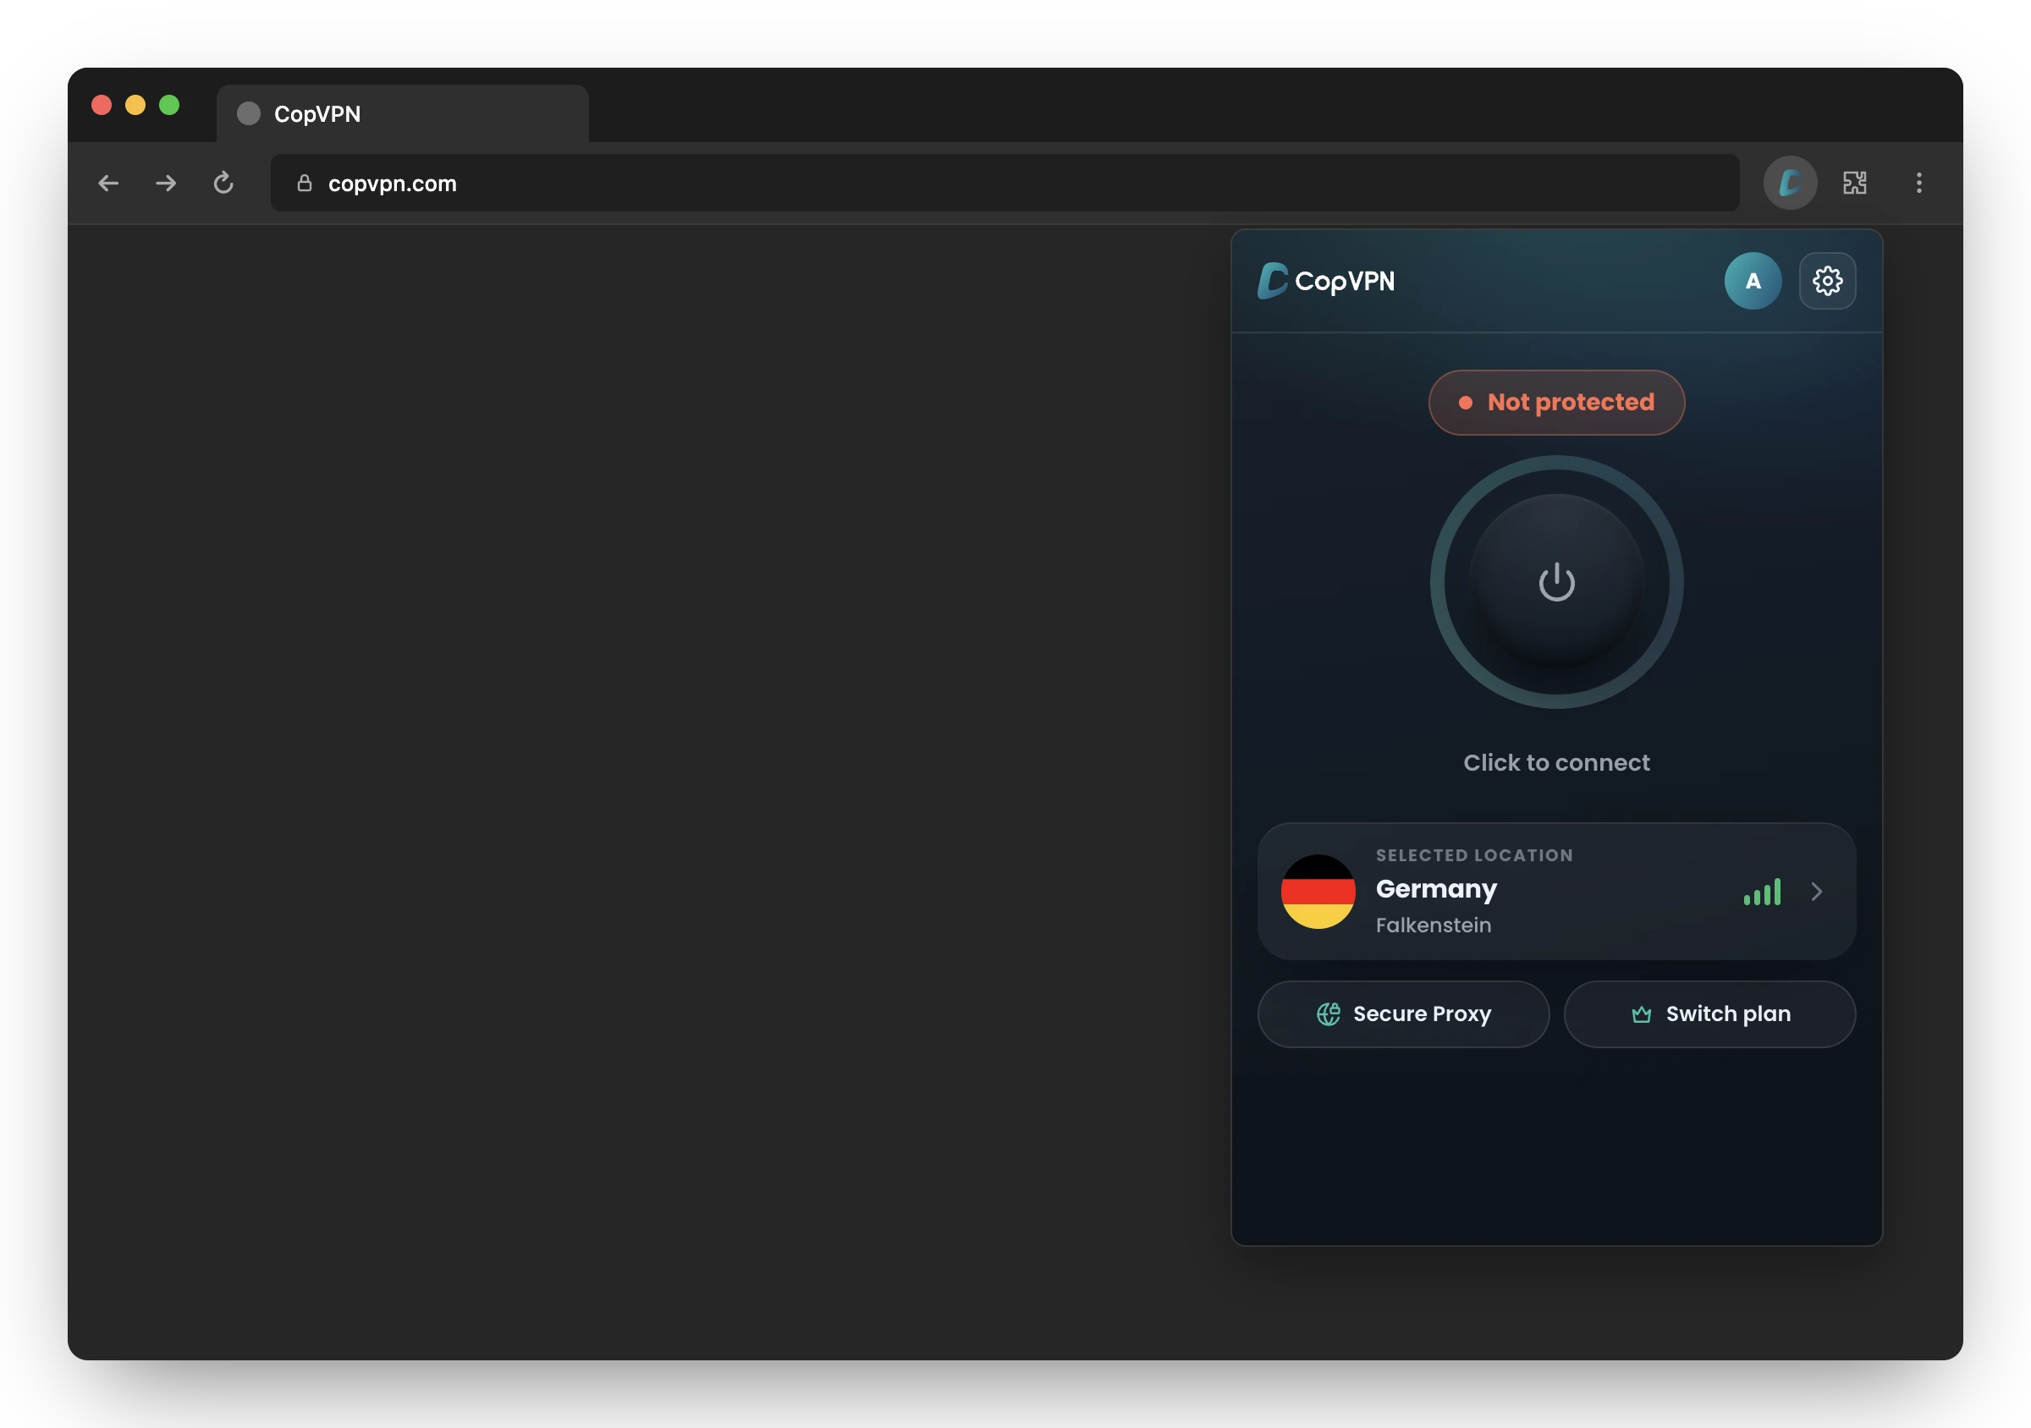
Task: Click the Germany location name
Action: click(1436, 888)
